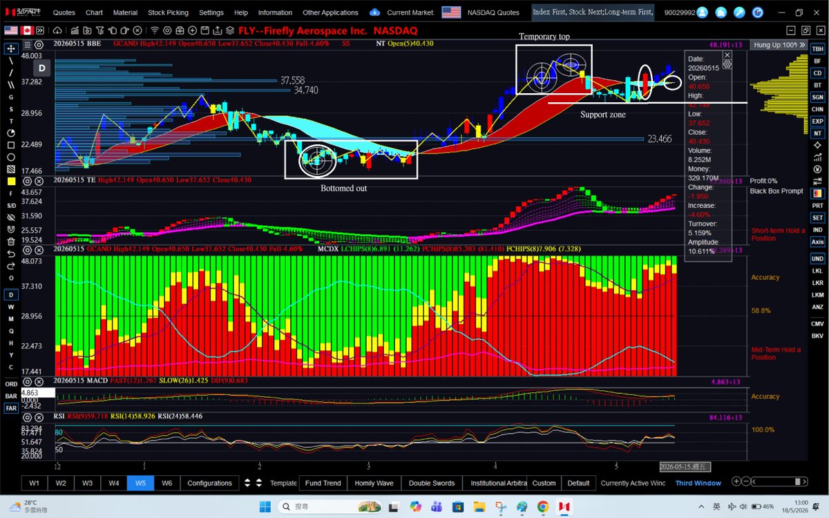Screen dimensions: 829x518
Task: Expand the double-chevron toolbar icon
Action: [x=41, y=30]
